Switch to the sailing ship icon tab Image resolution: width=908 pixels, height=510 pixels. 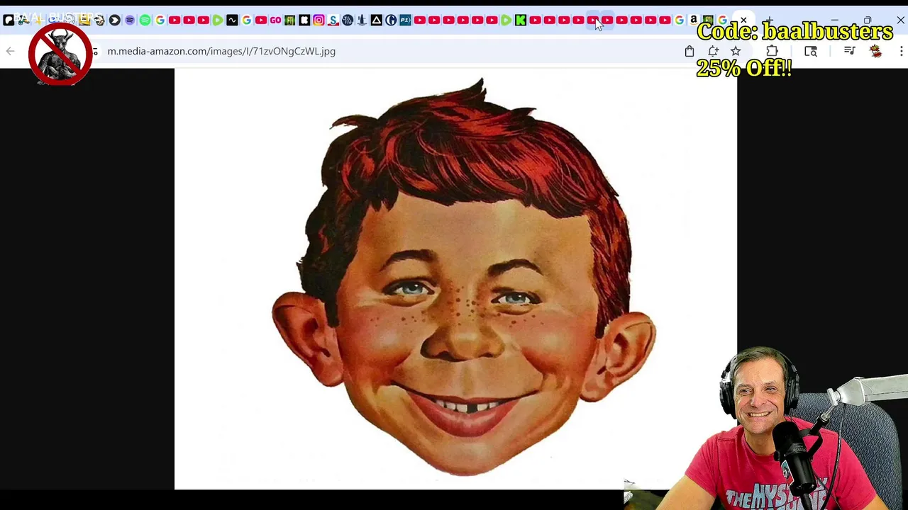[362, 20]
